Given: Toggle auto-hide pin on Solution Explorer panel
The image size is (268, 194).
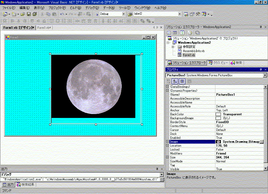Looking at the screenshot, I should pos(261,27).
